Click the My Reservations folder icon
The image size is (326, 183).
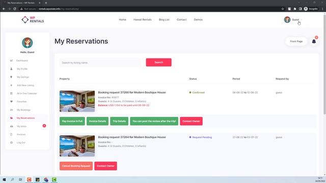click(11, 118)
